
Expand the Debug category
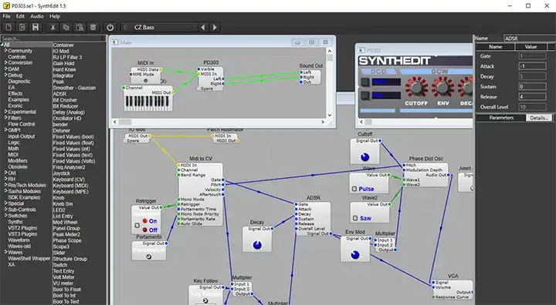click(5, 75)
